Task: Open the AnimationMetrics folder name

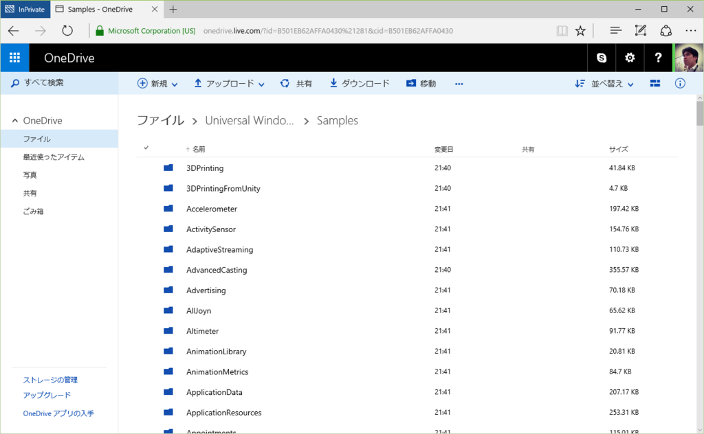Action: pyautogui.click(x=217, y=372)
